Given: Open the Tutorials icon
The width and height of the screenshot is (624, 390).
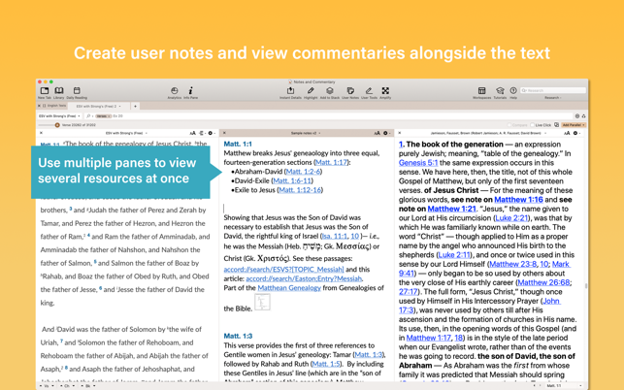Looking at the screenshot, I should click(500, 91).
